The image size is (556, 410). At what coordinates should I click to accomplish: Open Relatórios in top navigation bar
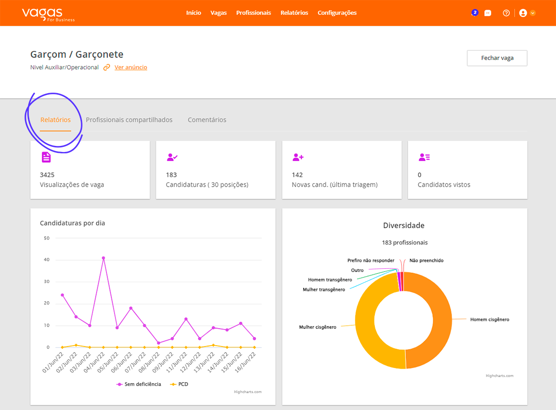(x=294, y=13)
